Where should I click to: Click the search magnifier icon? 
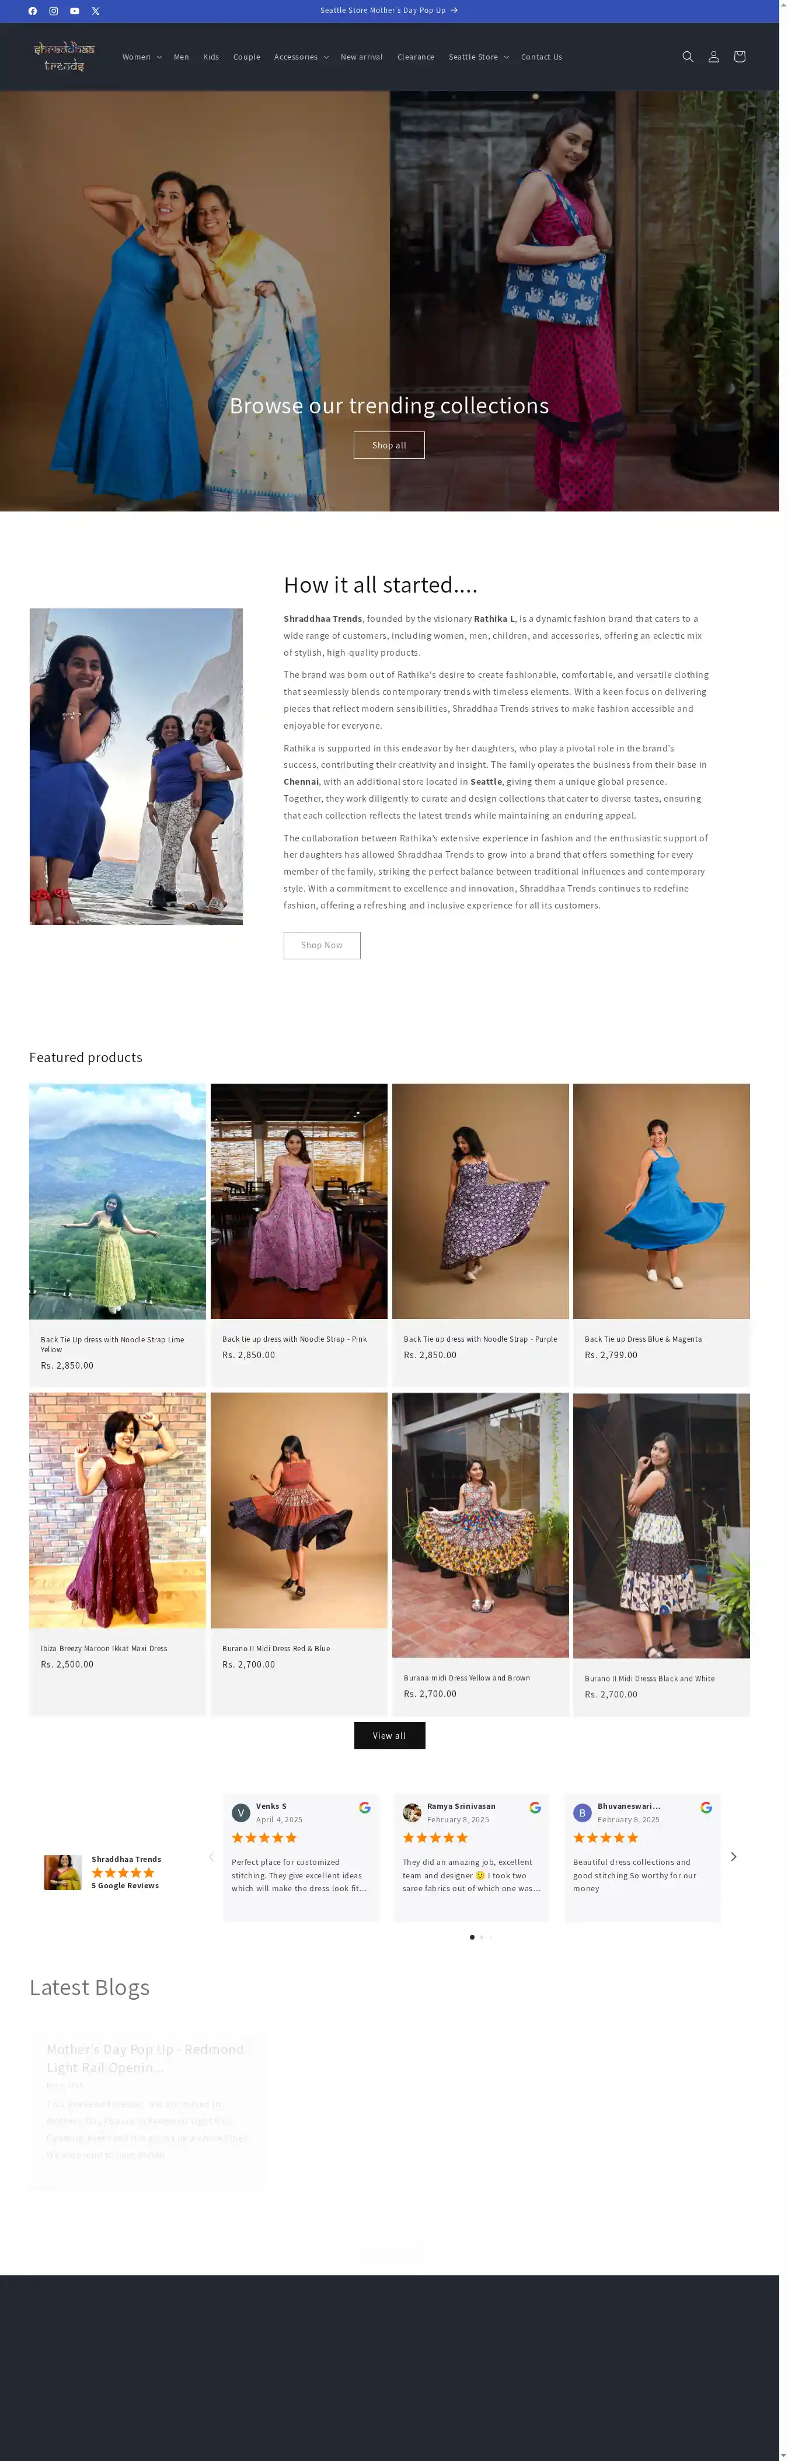coord(688,57)
